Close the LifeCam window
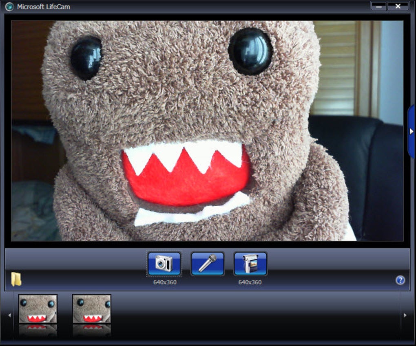 pyautogui.click(x=398, y=7)
